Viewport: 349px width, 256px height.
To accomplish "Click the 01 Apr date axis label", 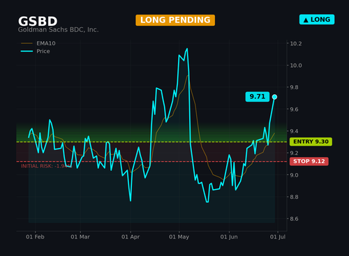I will point(131,236).
